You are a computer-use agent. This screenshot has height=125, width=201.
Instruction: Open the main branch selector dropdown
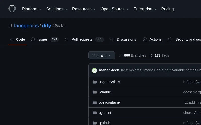click(102, 55)
